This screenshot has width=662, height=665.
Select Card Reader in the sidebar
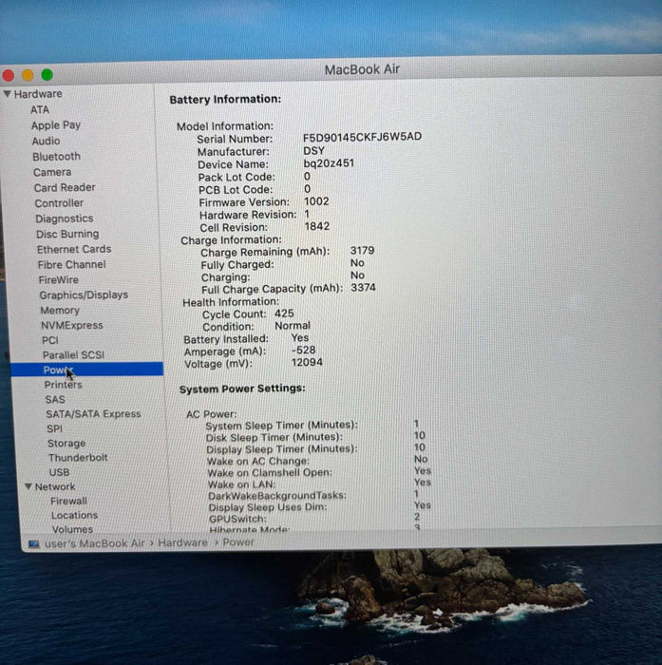pyautogui.click(x=65, y=187)
